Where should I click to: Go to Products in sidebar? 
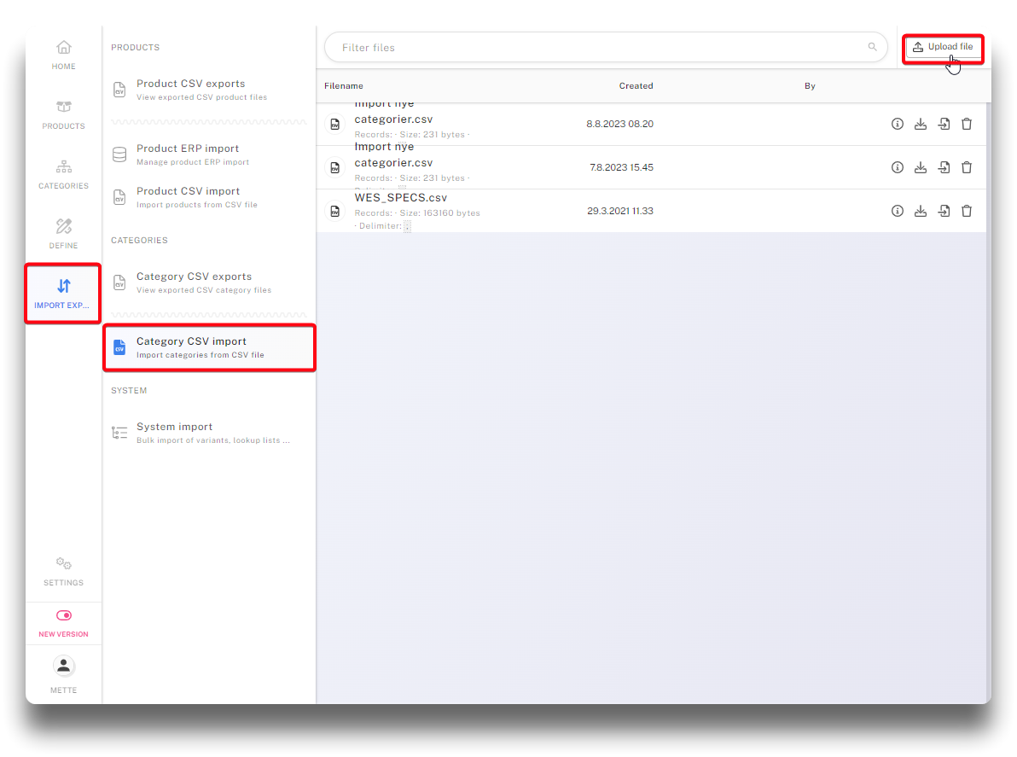(64, 114)
